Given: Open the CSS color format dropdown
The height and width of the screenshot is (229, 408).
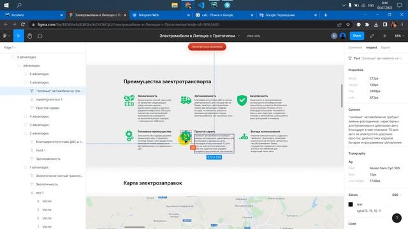Looking at the screenshot, I should click(x=397, y=195).
